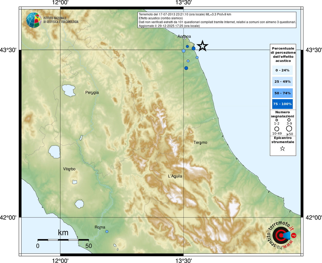The image size is (322, 263).
Task: Click the L'Aquila city label
Action: 175,176
